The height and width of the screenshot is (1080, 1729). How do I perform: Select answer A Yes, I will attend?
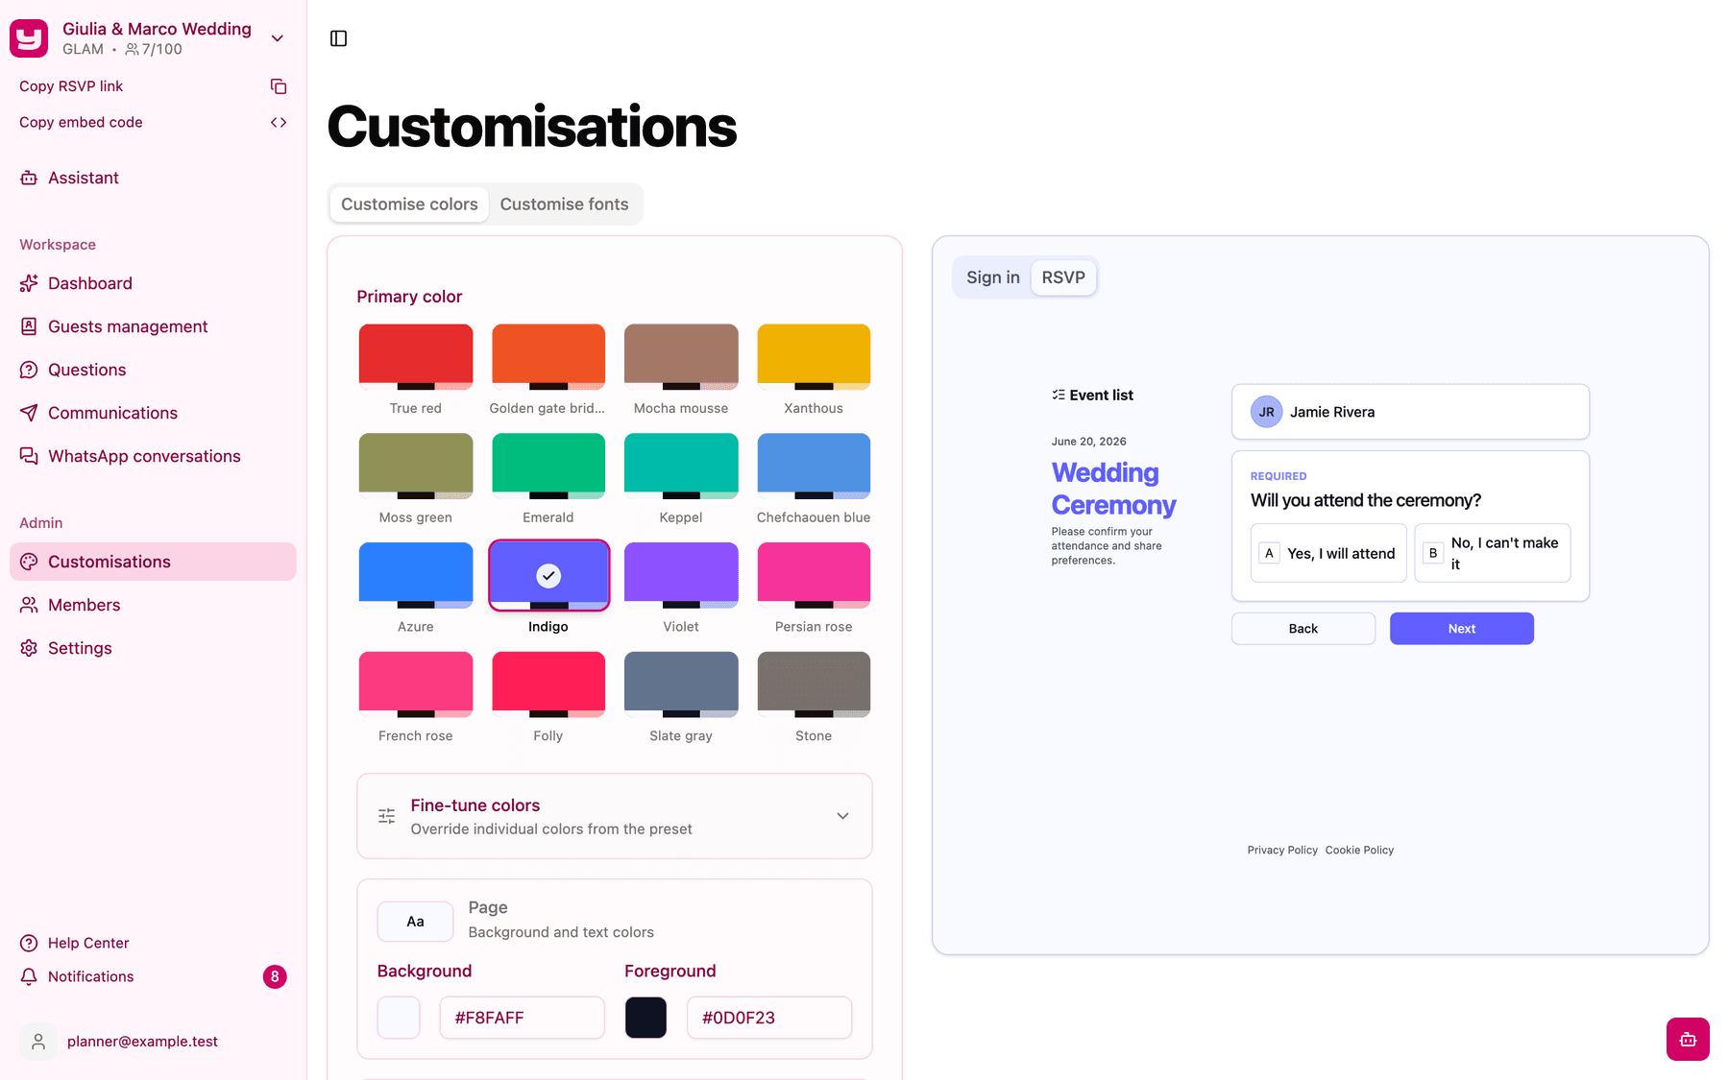click(x=1328, y=553)
